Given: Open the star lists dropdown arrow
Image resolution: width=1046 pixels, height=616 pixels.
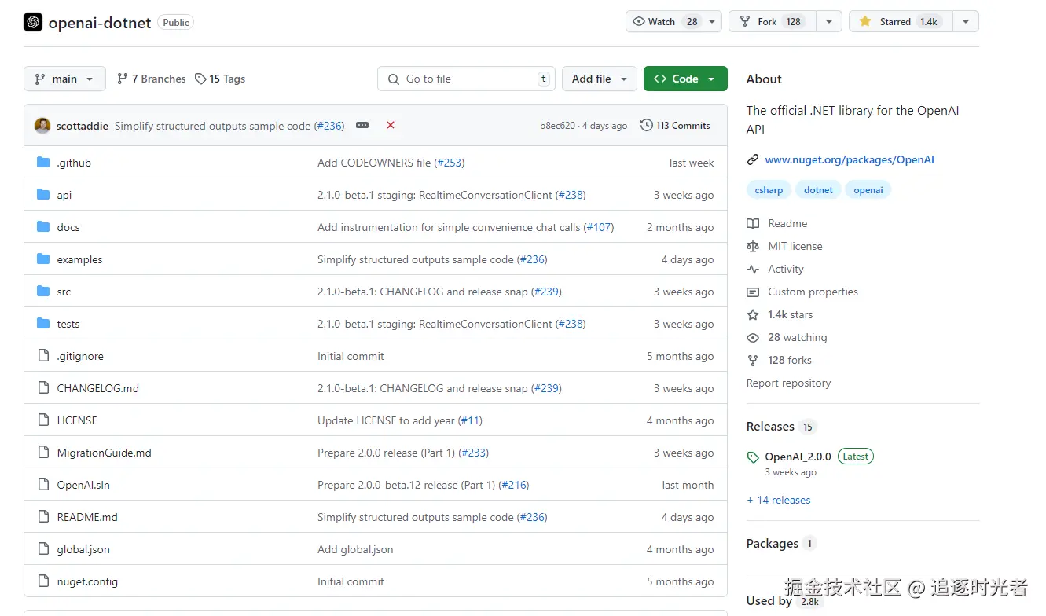Looking at the screenshot, I should coord(966,22).
